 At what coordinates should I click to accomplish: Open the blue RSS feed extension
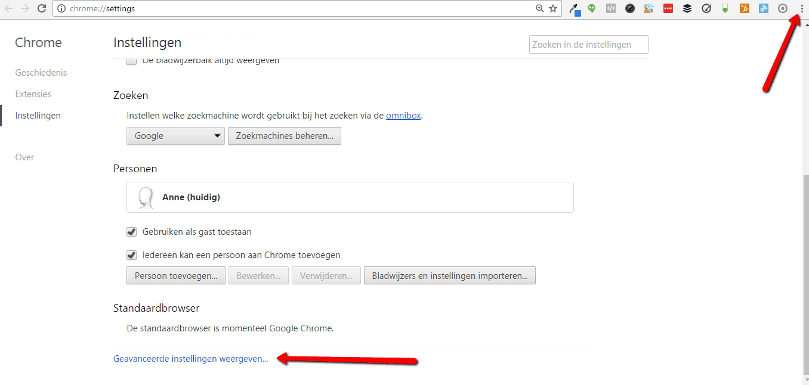tap(764, 8)
